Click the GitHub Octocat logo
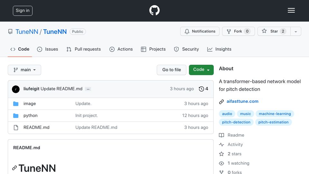Viewport: 309px width, 174px height. 154,10
